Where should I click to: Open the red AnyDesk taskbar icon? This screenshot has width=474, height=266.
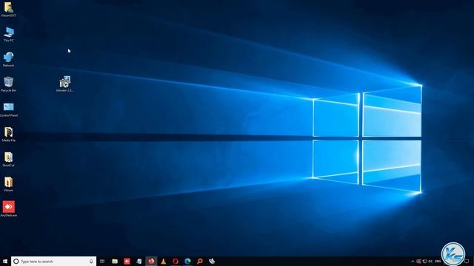point(127,261)
